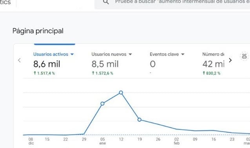Click the Eventos clave value 0
250x148 pixels.
[152, 64]
